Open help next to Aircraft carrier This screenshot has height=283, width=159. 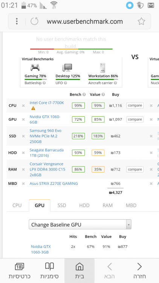[115, 83]
